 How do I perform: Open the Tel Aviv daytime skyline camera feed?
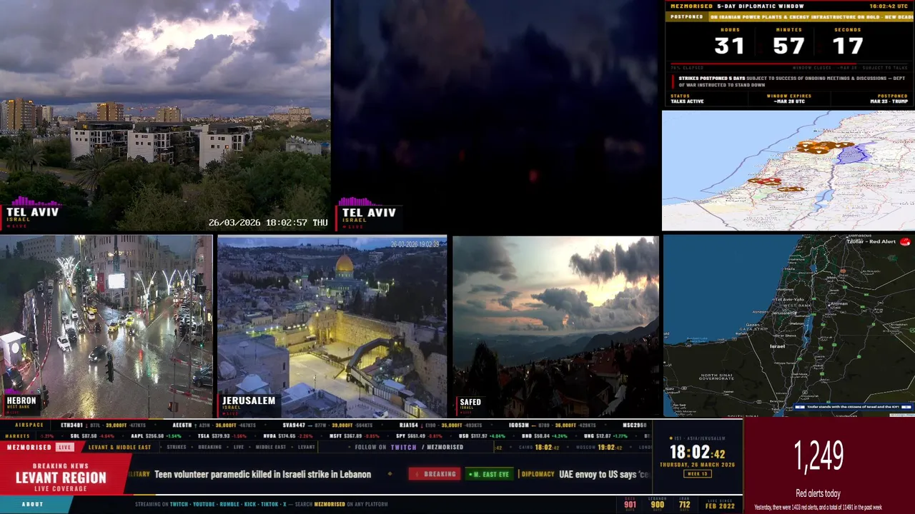[x=165, y=116]
